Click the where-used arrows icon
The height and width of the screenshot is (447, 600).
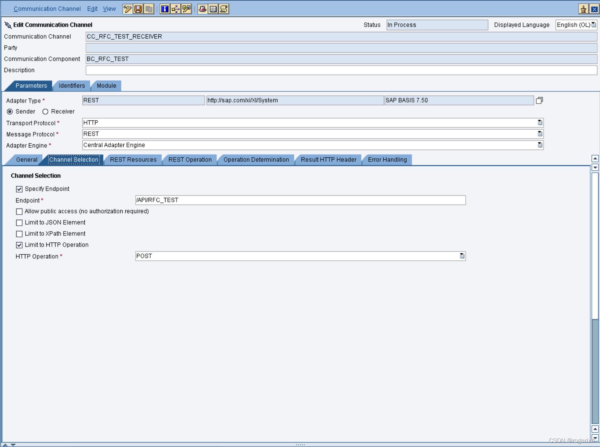(x=176, y=9)
